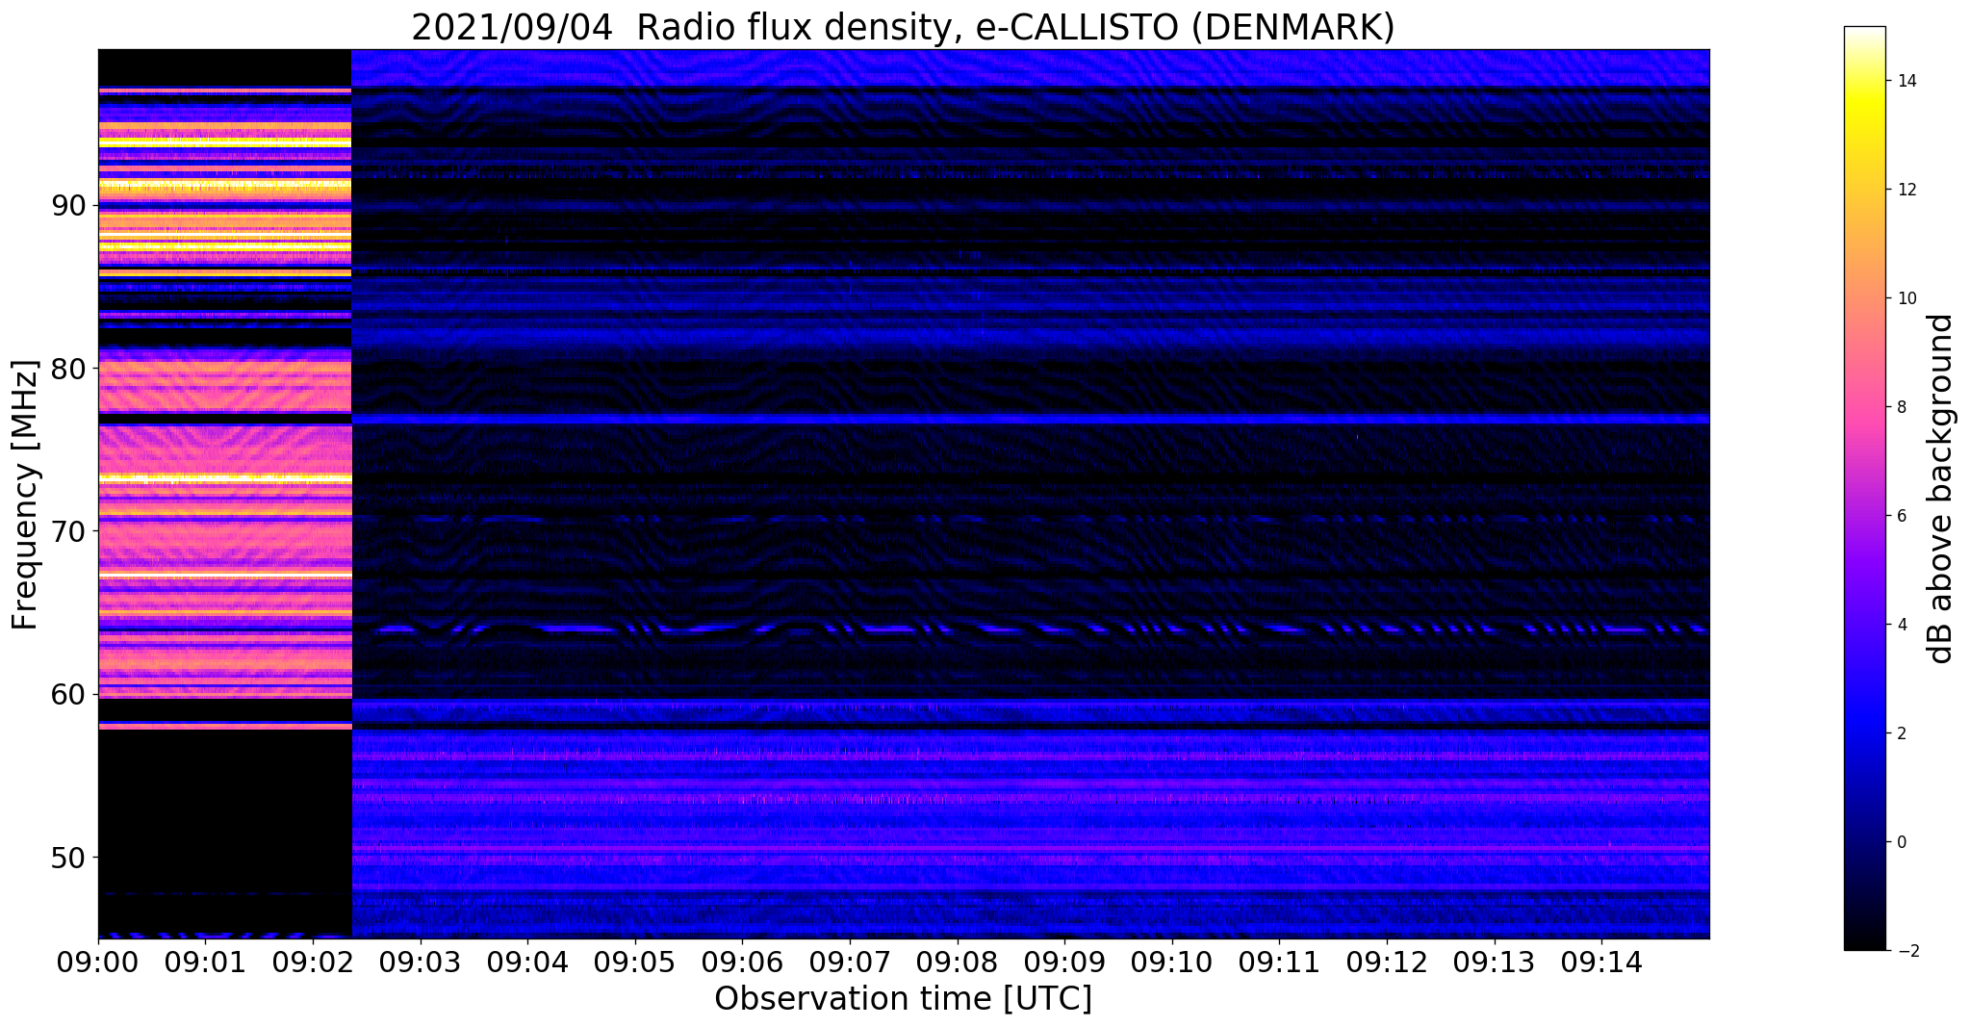Click the 09:03 time tick label

pyautogui.click(x=421, y=962)
